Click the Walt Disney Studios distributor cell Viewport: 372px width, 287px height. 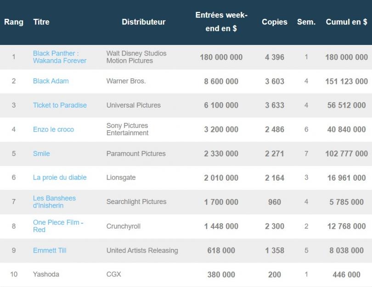pyautogui.click(x=136, y=57)
